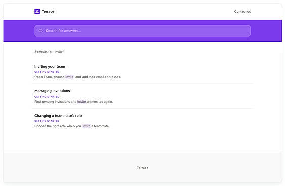The width and height of the screenshot is (285, 186).
Task: Click Getting Started label under Inviting your team
Action: 47,72
